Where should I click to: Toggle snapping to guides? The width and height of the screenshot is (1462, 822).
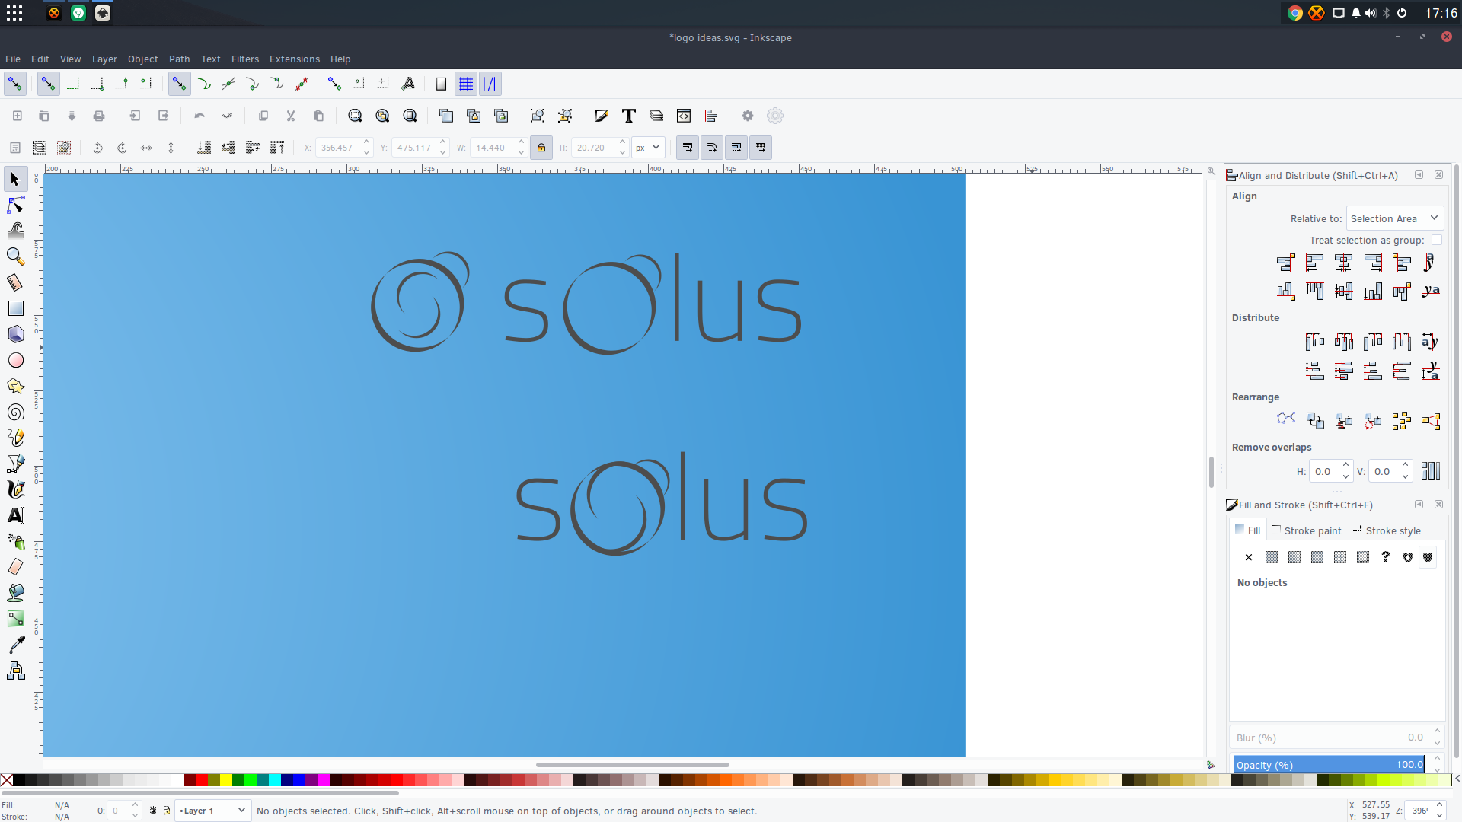[x=490, y=84]
